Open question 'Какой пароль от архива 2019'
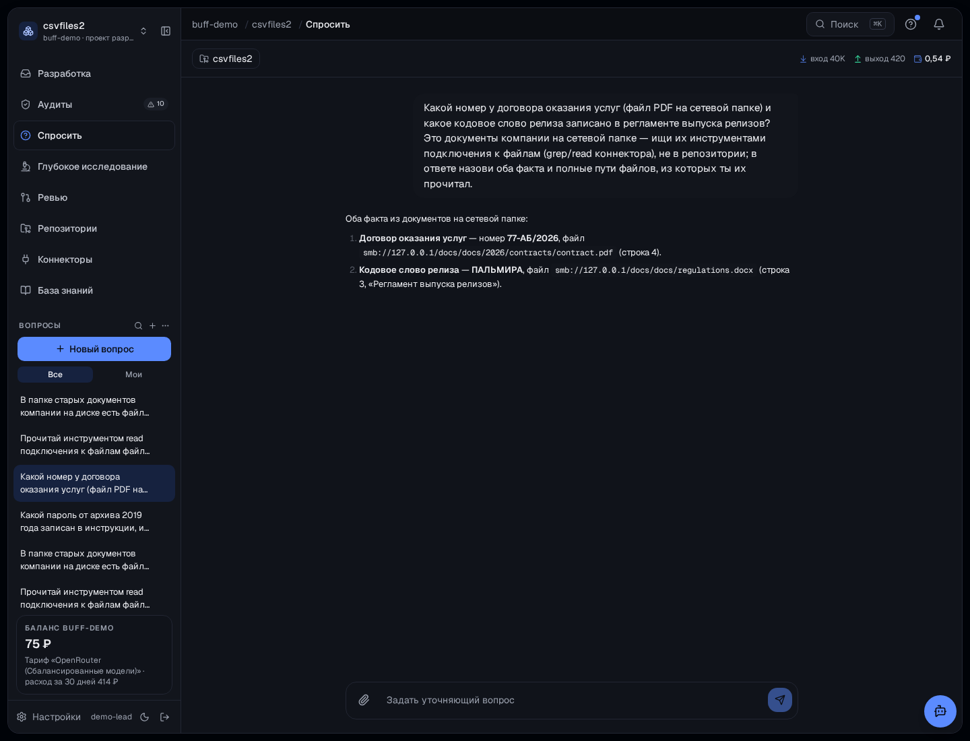Screen dimensions: 970x741 click(94, 521)
